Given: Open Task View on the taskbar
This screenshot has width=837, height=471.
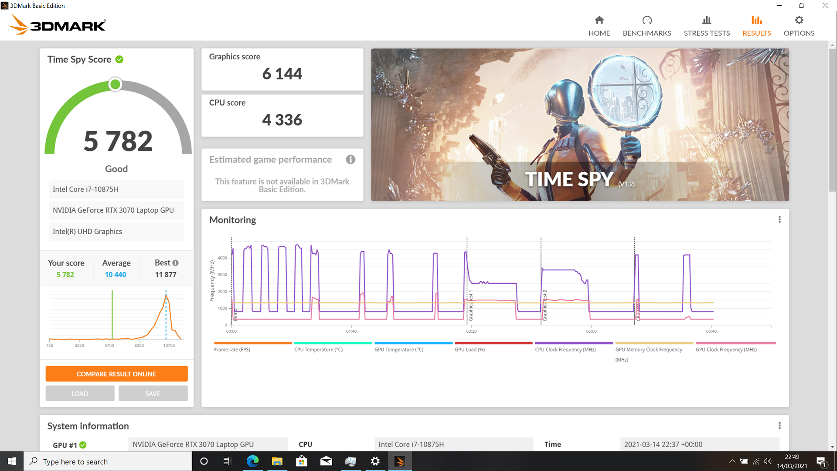Looking at the screenshot, I should pyautogui.click(x=228, y=461).
